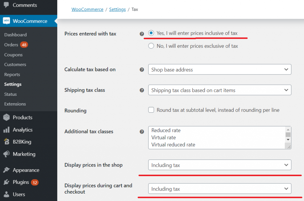Click the Appearance paintbrush icon
Image resolution: width=304 pixels, height=201 pixels.
click(x=7, y=170)
